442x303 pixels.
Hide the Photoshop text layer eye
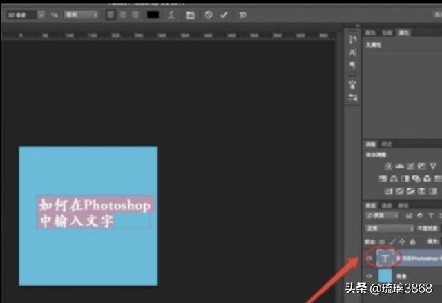[369, 258]
